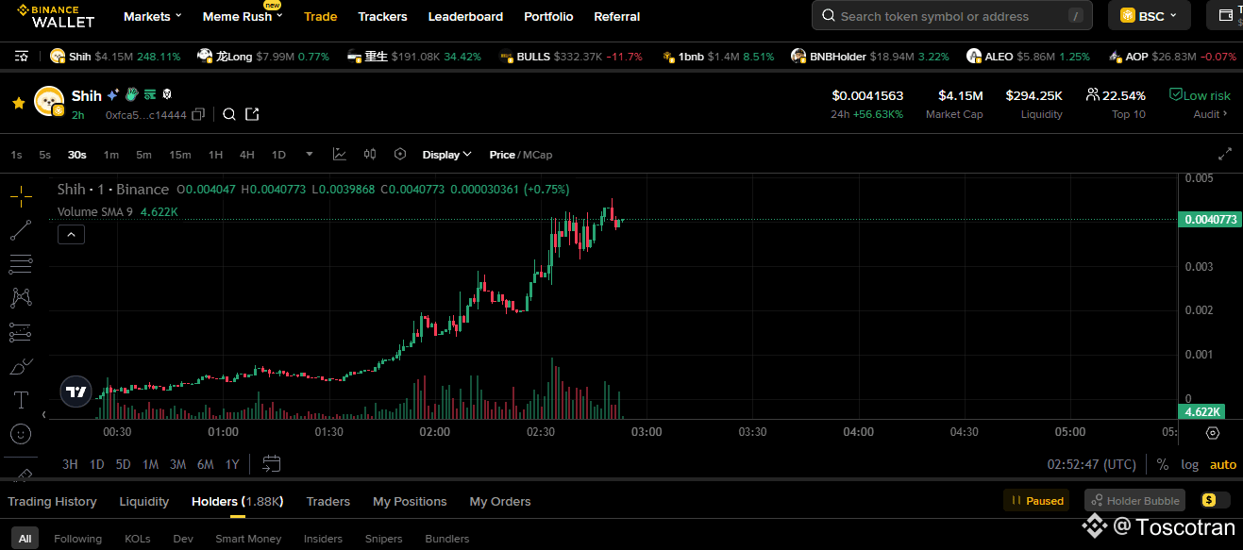Click the sparkle badge next to Shih
The width and height of the screenshot is (1243, 550).
click(112, 95)
